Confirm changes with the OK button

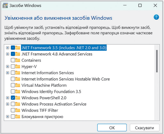112,128
